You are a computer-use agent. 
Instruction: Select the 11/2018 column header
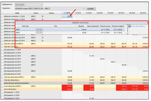67,13
